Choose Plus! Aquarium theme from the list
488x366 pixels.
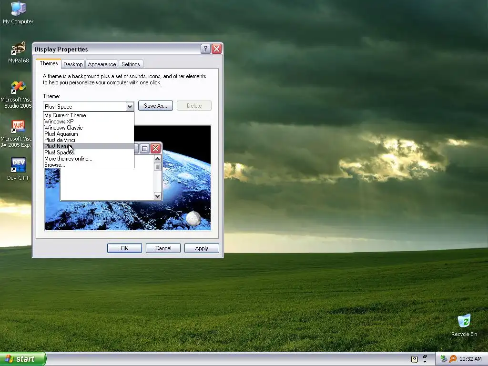click(88, 134)
